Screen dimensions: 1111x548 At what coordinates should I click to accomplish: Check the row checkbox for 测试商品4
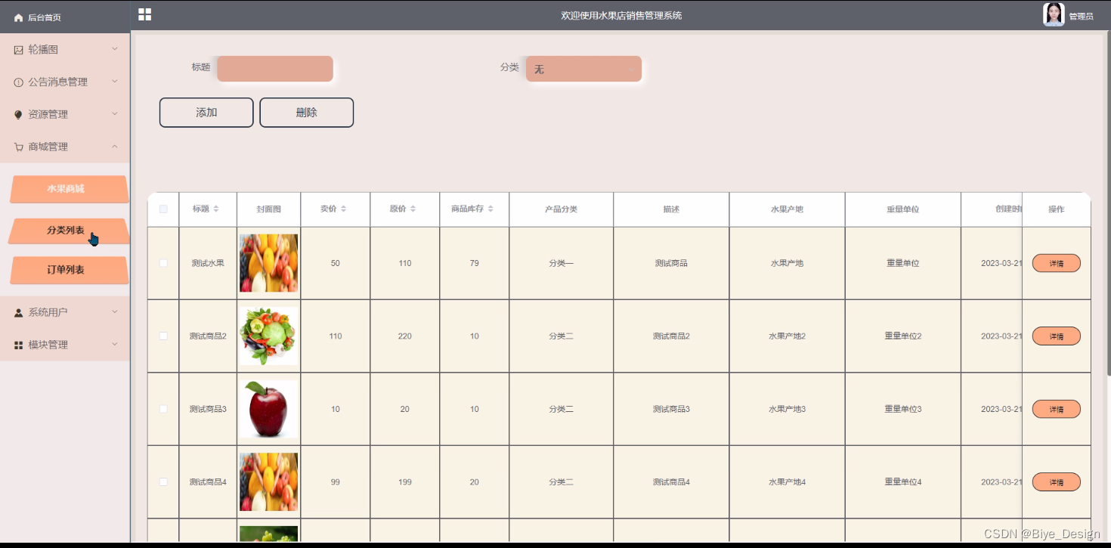pyautogui.click(x=163, y=481)
